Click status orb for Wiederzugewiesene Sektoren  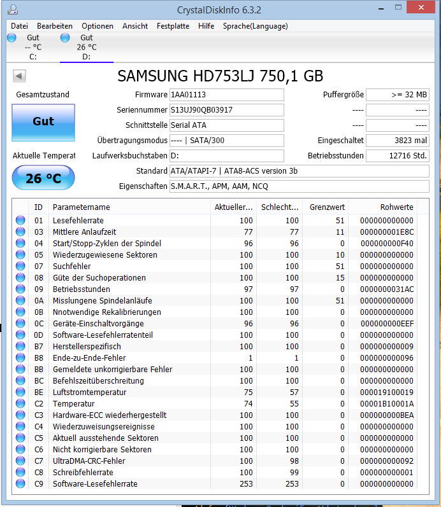click(20, 255)
